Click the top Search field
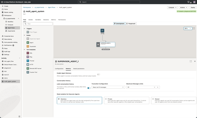The image size is (197, 118). pos(109,2)
